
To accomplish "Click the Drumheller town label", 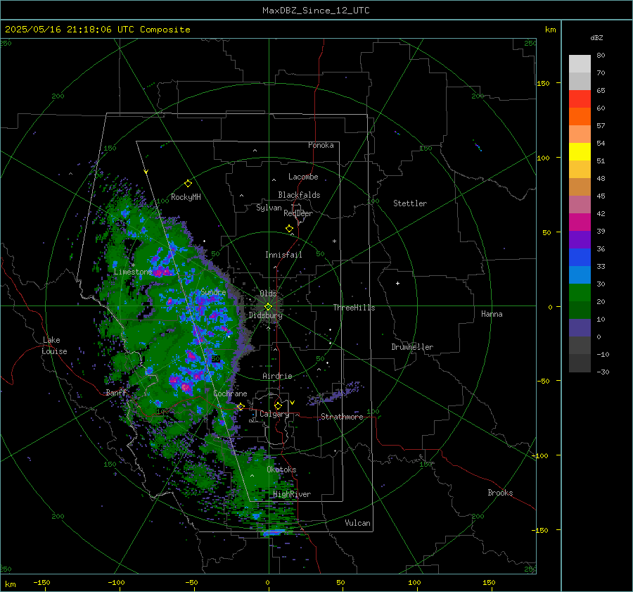I will click(412, 347).
